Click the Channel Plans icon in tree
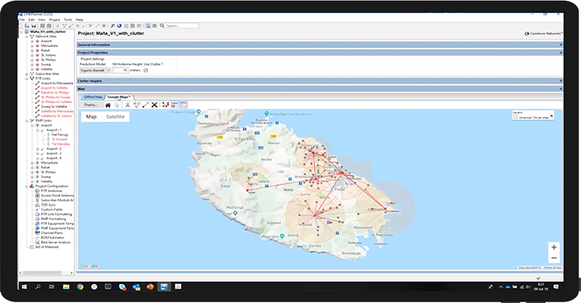Viewport: 581px width, 303px height. pos(37,233)
